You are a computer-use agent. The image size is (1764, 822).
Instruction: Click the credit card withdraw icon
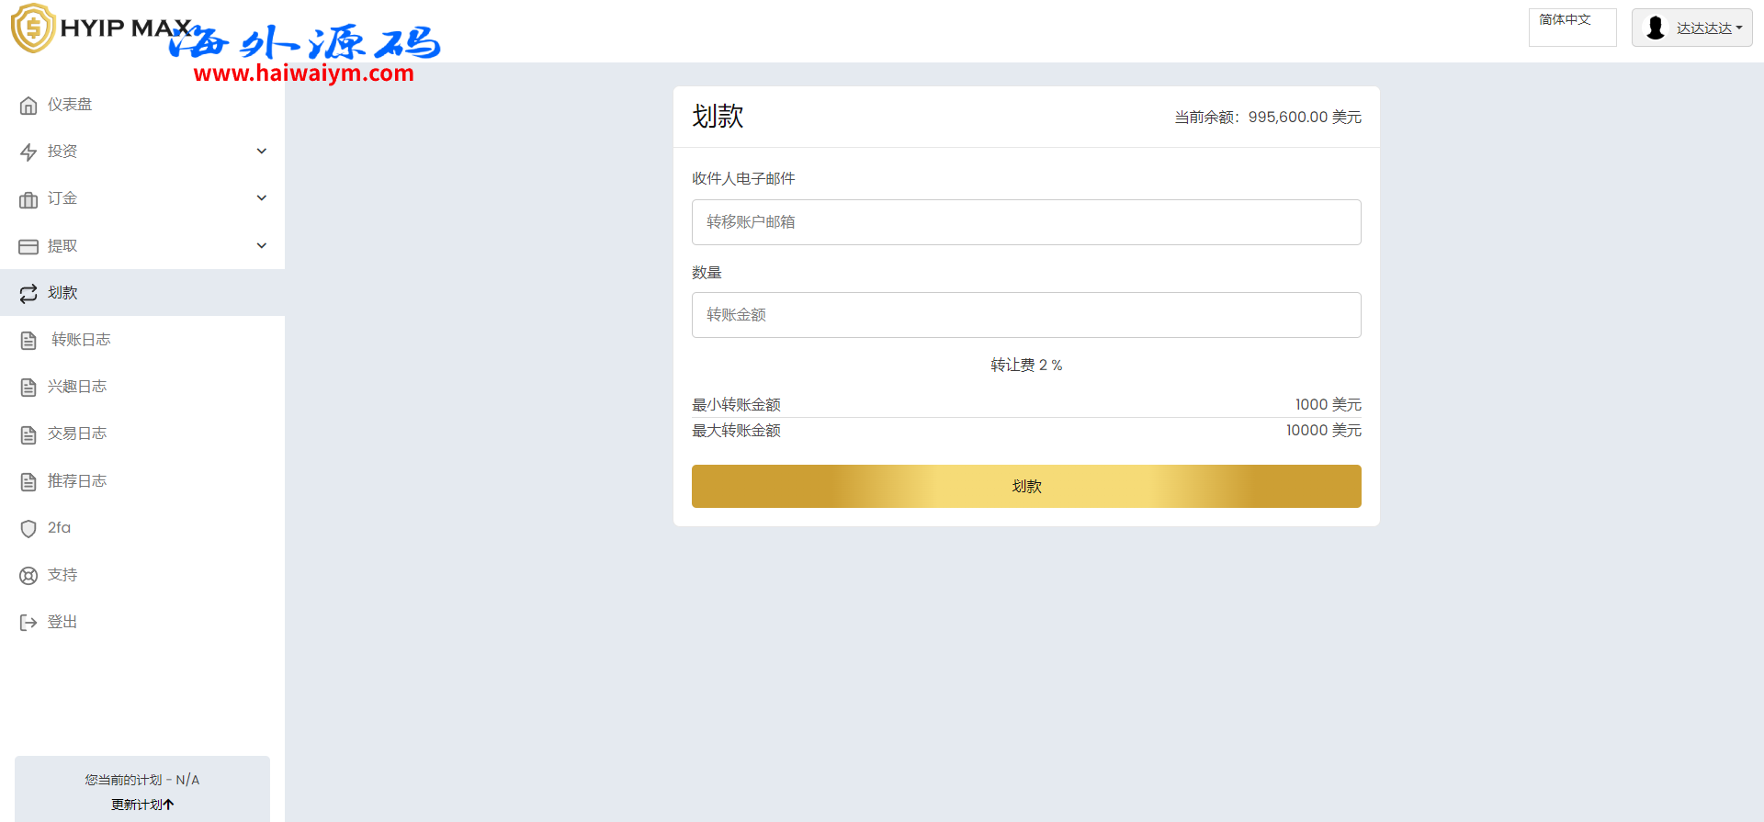click(28, 246)
